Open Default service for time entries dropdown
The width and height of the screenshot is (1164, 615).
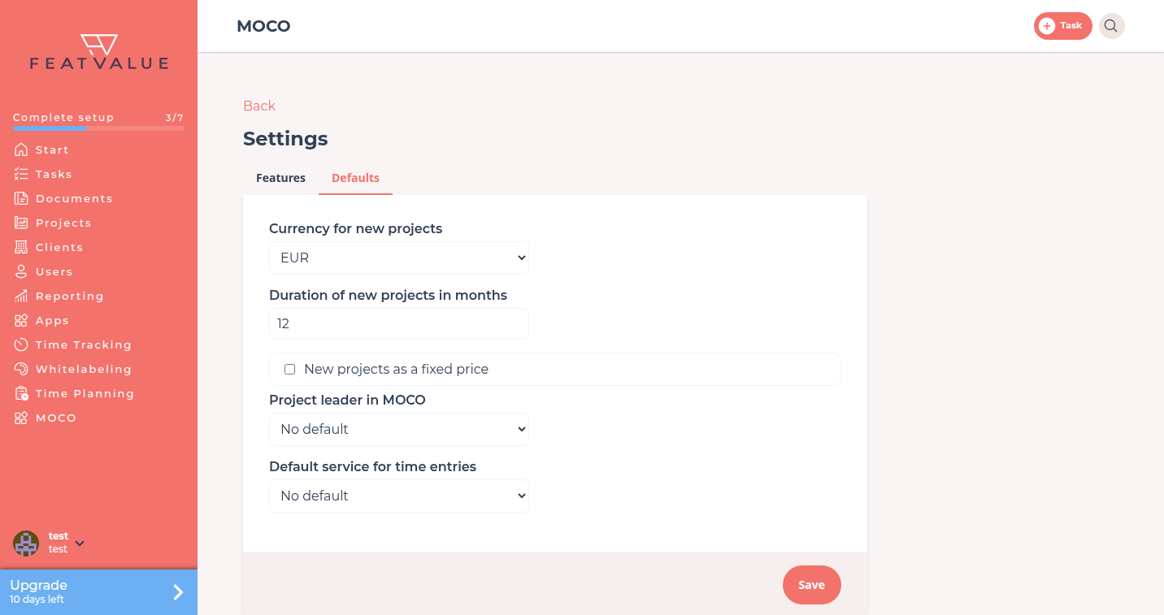[x=399, y=496]
